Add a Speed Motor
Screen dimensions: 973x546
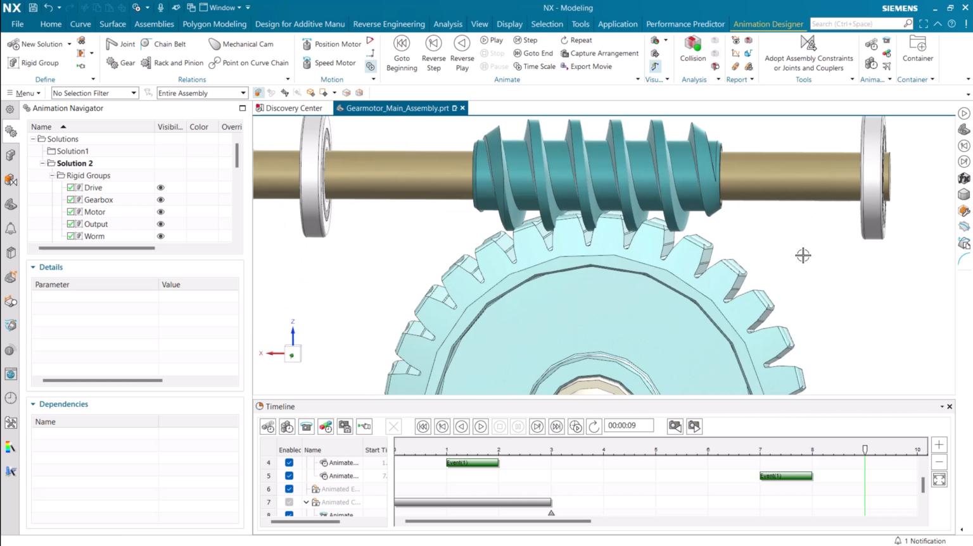329,63
